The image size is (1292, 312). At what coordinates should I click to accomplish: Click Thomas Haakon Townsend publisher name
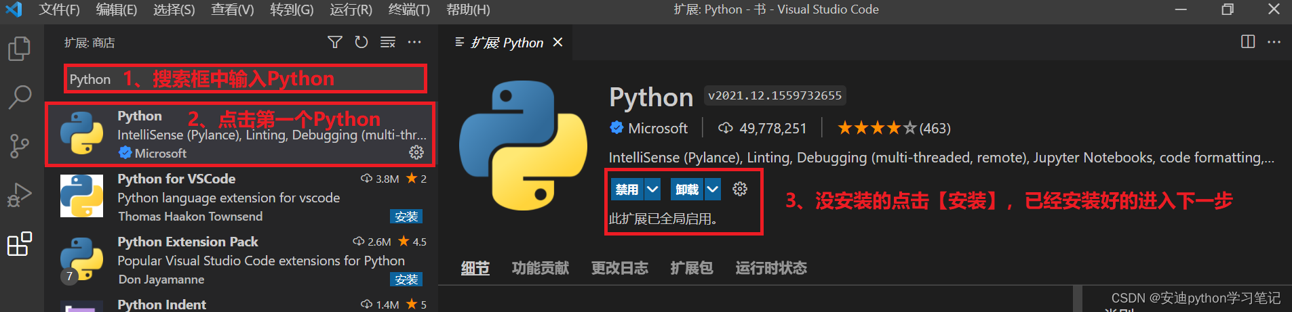click(x=191, y=217)
